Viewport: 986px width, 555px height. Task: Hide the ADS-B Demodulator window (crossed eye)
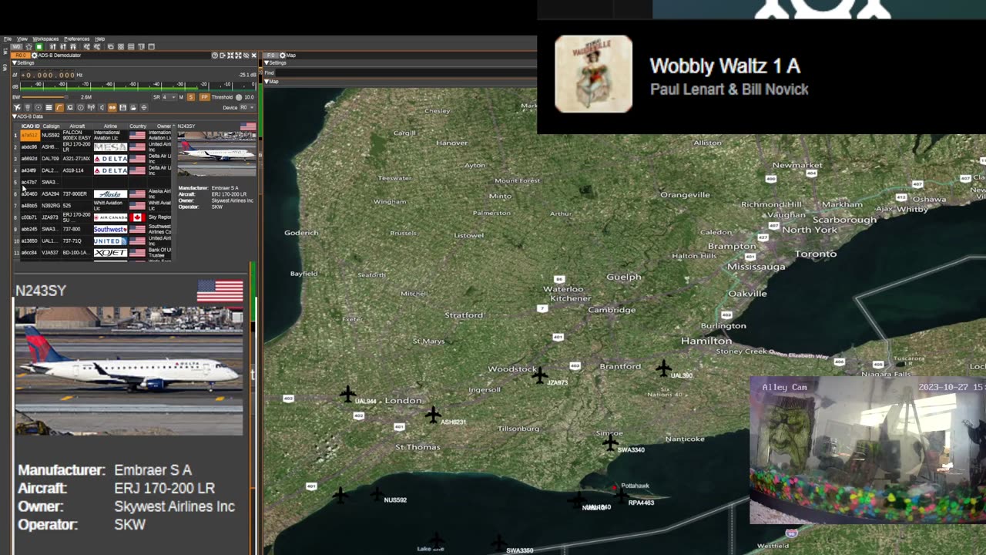pos(246,55)
